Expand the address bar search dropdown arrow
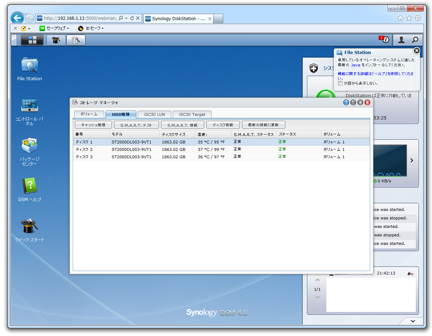This screenshot has width=432, height=336. (126, 18)
